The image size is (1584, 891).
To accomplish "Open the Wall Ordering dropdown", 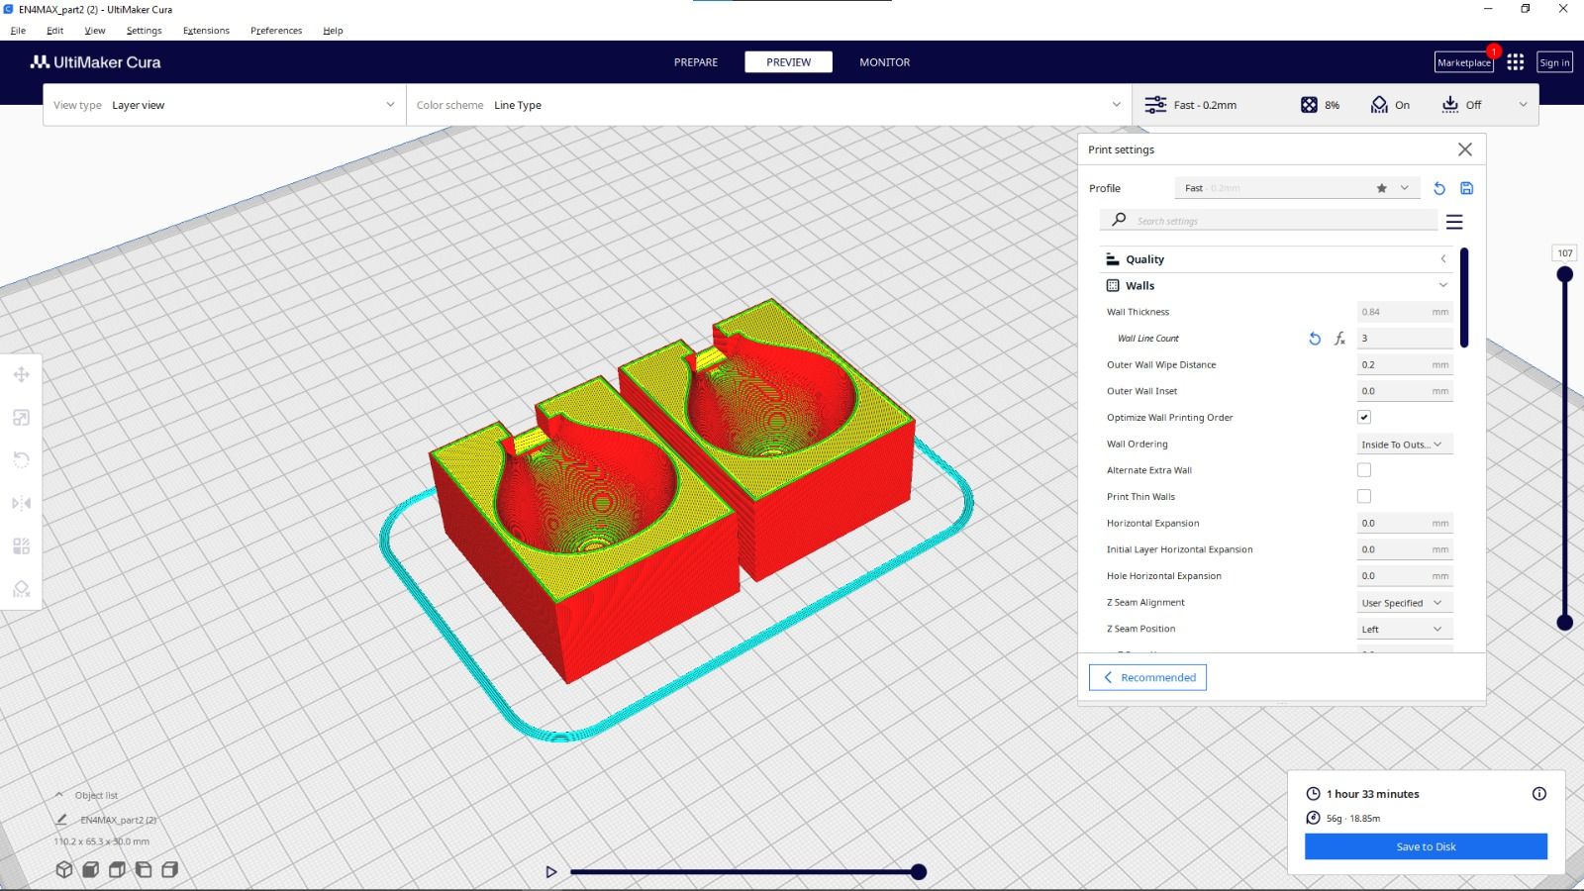I will tap(1405, 445).
